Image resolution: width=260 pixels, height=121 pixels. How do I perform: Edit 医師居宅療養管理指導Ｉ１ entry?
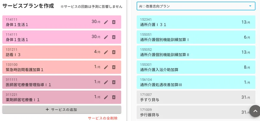[x=106, y=82]
